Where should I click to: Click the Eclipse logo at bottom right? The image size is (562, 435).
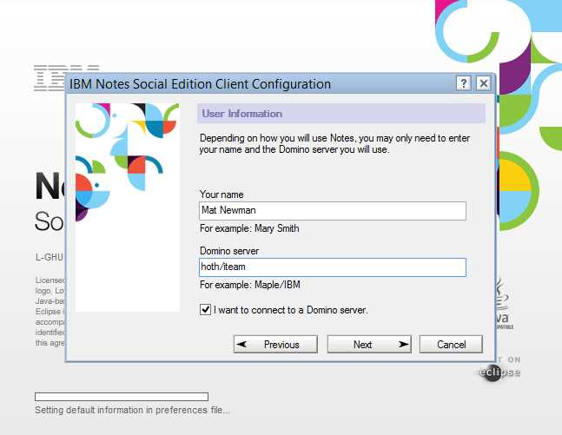click(x=498, y=372)
